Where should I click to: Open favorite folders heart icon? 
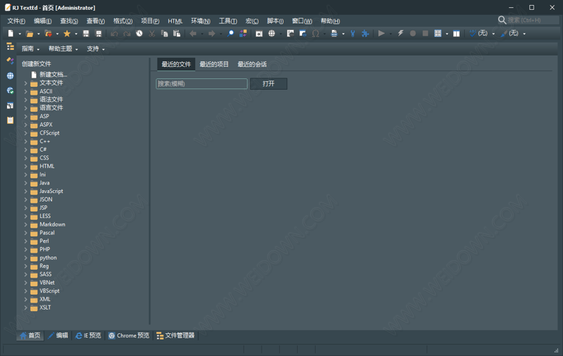click(48, 33)
